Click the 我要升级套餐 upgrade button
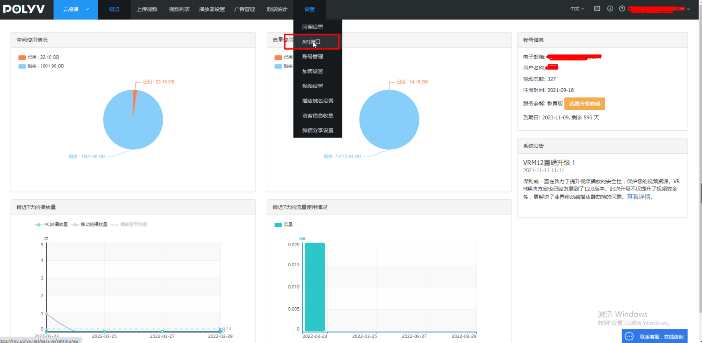Image resolution: width=702 pixels, height=343 pixels. click(x=585, y=104)
